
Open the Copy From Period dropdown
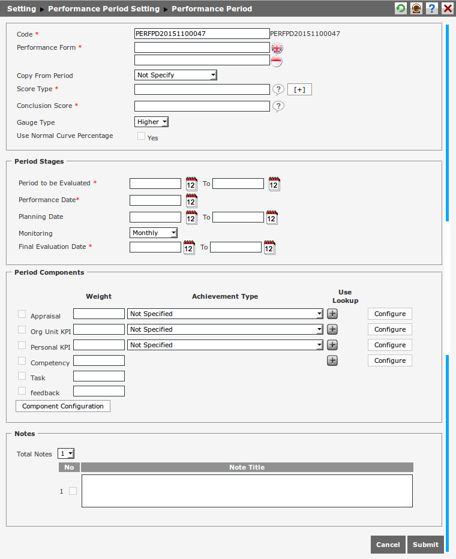coord(175,75)
